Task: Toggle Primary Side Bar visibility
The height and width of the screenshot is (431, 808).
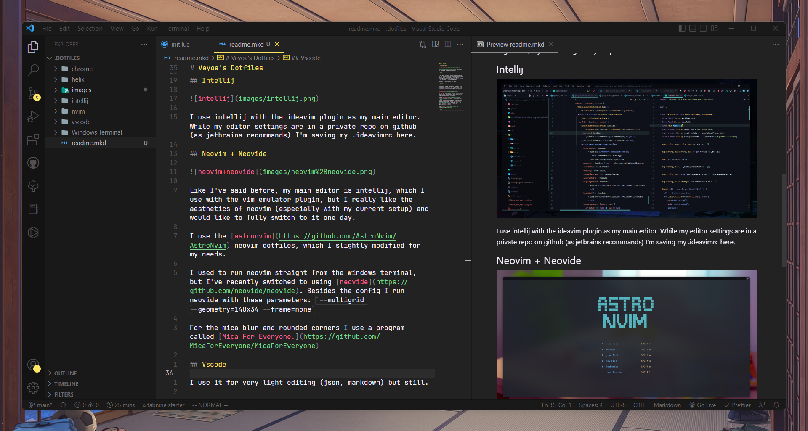Action: tap(682, 28)
